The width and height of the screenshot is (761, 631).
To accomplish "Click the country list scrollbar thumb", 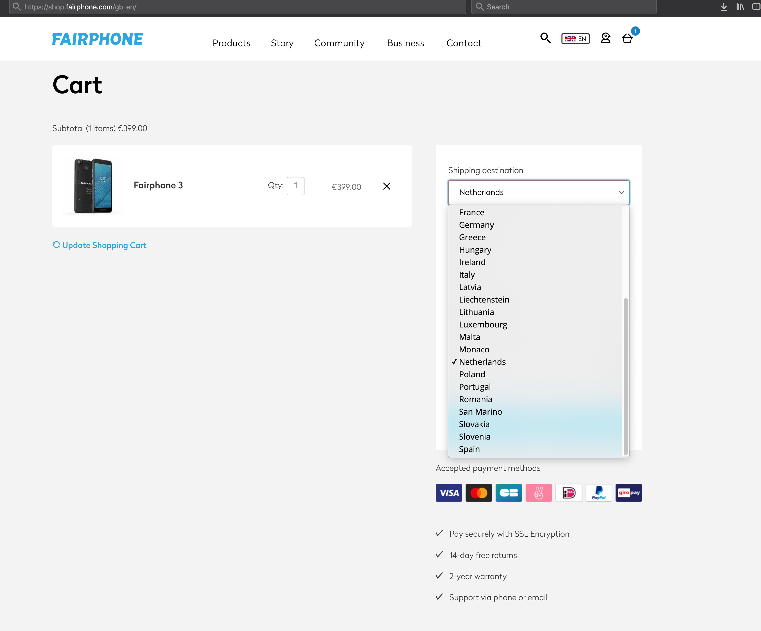I will (x=626, y=376).
